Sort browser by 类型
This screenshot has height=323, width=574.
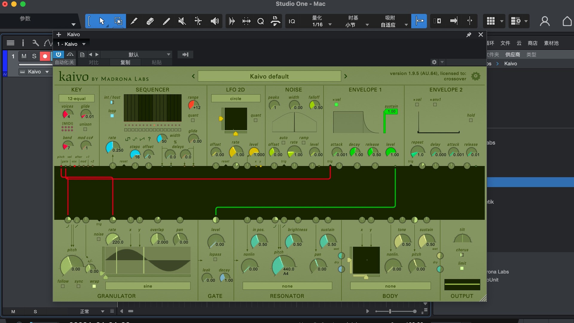click(x=531, y=54)
